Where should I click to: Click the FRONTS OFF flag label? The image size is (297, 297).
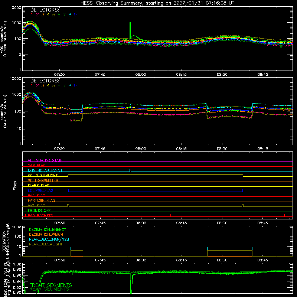click(x=39, y=210)
